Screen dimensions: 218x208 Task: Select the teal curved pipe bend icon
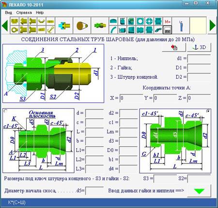click(x=113, y=29)
